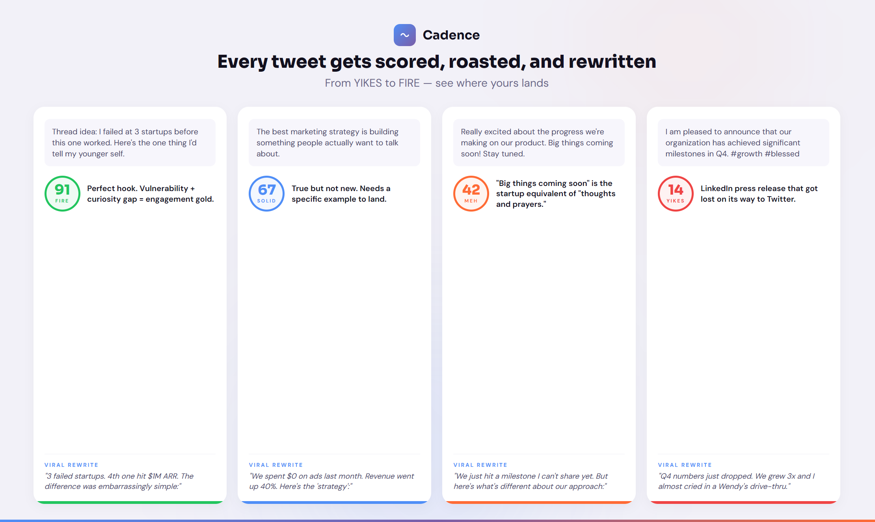Screen dimensions: 875x522
Task: Click the green accent bar under the FIRE card
Action: tap(130, 501)
